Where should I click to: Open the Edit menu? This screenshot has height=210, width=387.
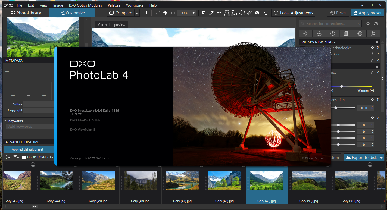click(31, 5)
